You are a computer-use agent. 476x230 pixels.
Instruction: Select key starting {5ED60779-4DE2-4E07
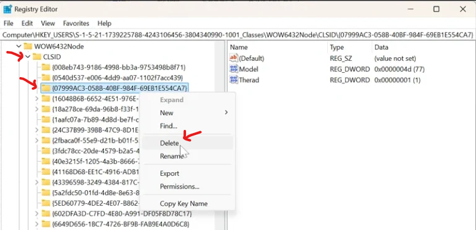pos(96,203)
